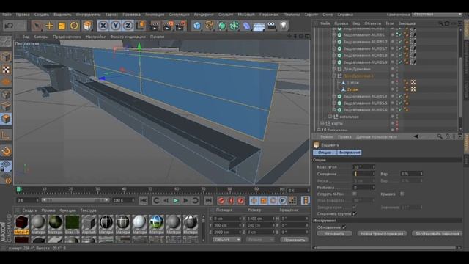Viewport: 469px width, 264px height.
Task: Expand the Выдавливание NURBS.4 object
Action: point(334,96)
